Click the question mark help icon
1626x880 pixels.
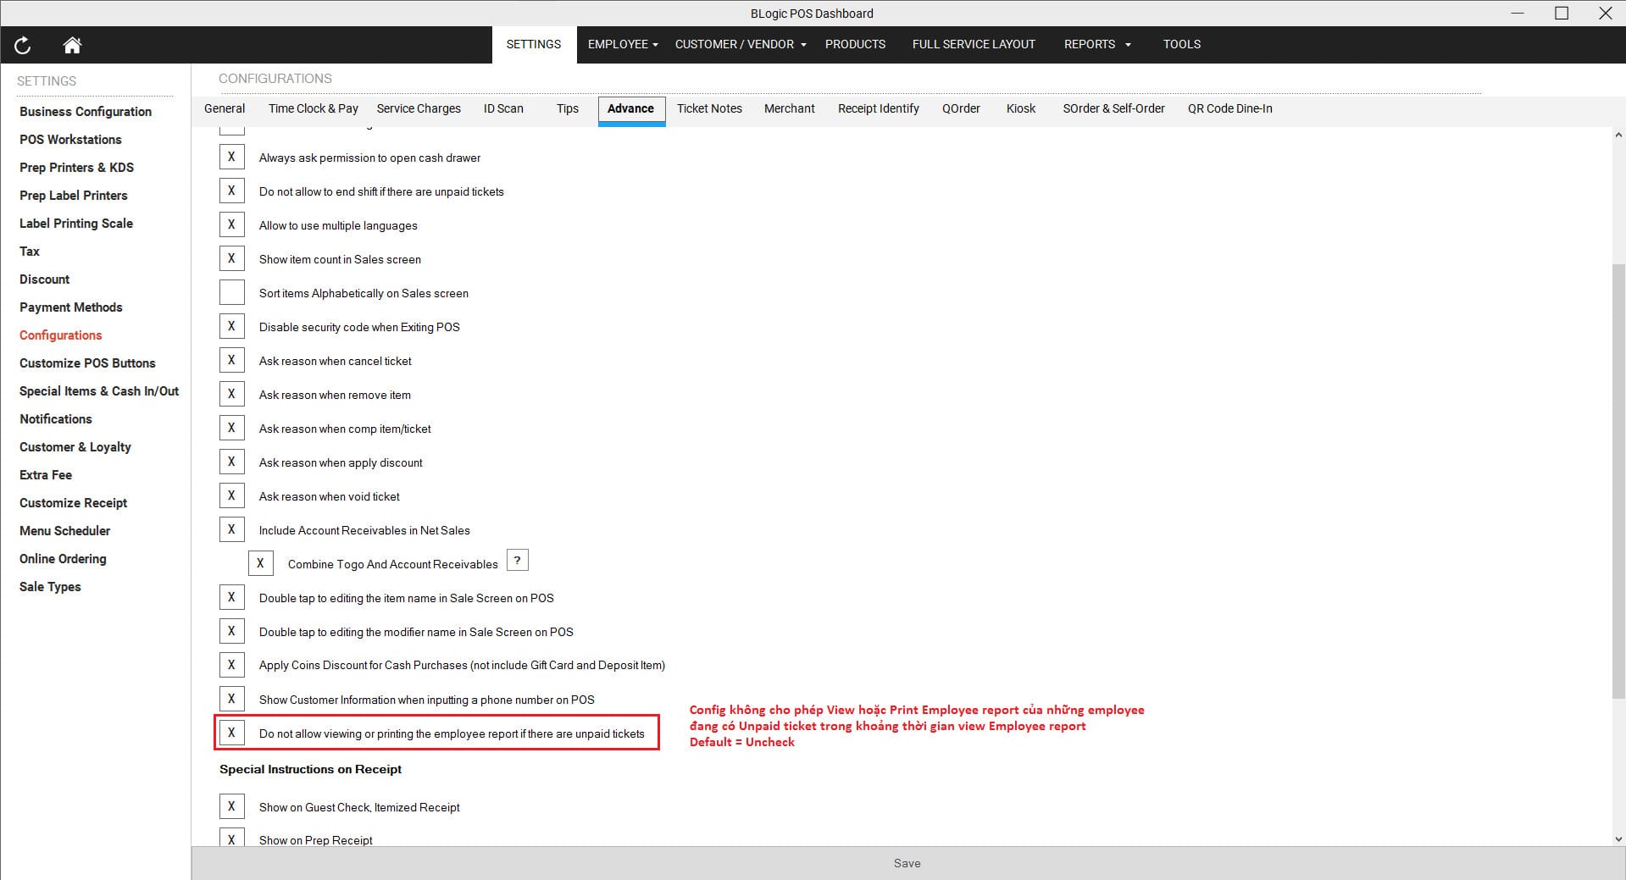(x=517, y=561)
